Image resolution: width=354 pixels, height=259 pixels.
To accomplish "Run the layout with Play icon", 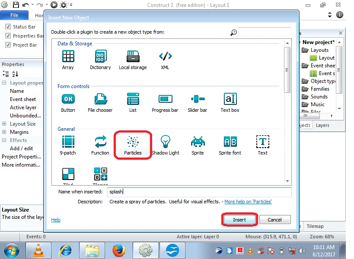I will tap(54, 5).
